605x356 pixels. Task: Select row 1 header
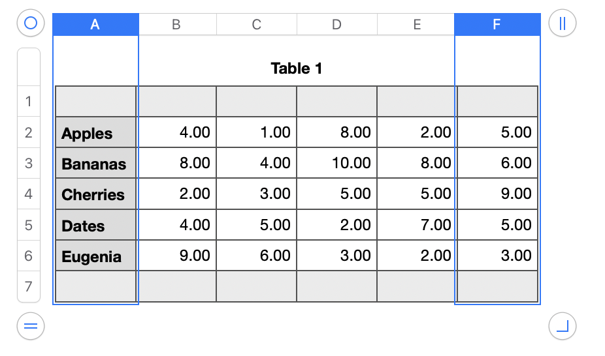28,101
